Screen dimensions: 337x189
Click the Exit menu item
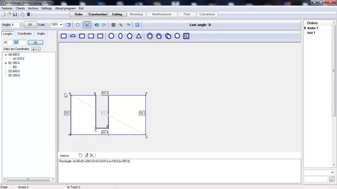point(81,8)
